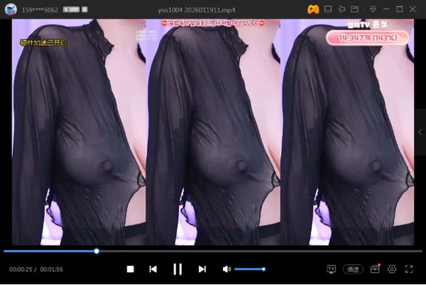
Task: Expand the side playlist panel chevron
Action: pyautogui.click(x=420, y=132)
